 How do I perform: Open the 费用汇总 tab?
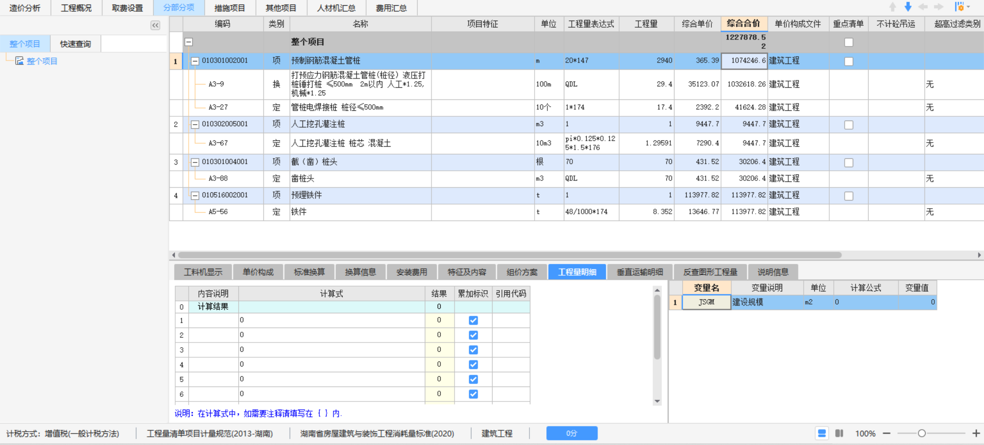click(391, 8)
